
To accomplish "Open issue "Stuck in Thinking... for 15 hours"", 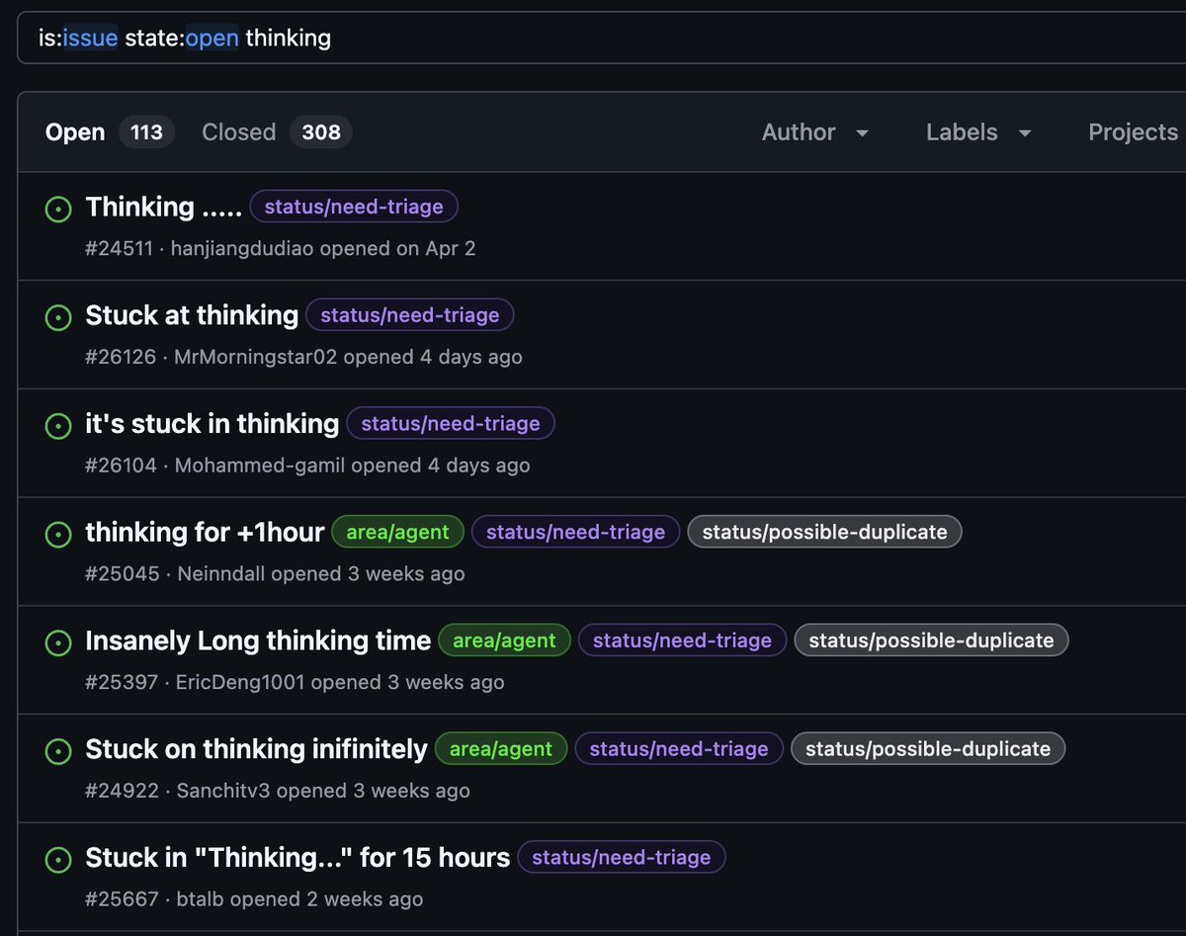I will (x=297, y=858).
